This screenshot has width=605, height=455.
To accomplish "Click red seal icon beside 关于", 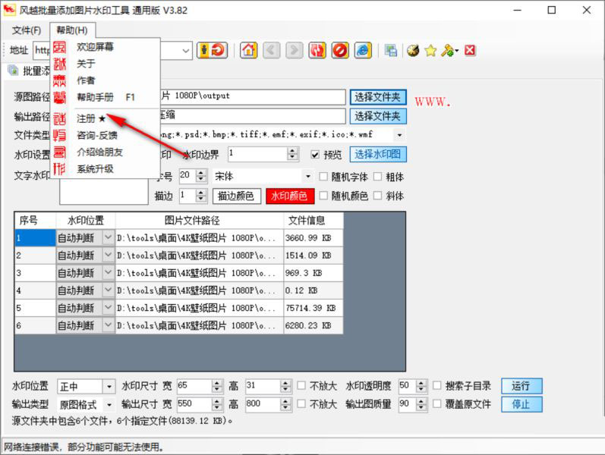I will pos(59,64).
